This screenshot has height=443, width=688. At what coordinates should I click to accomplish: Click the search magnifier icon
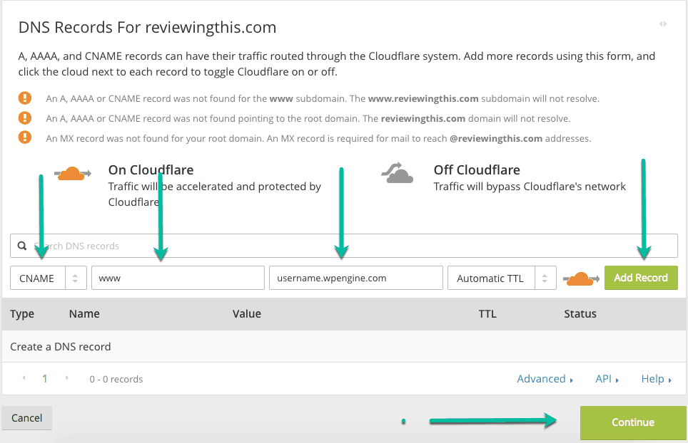click(22, 246)
